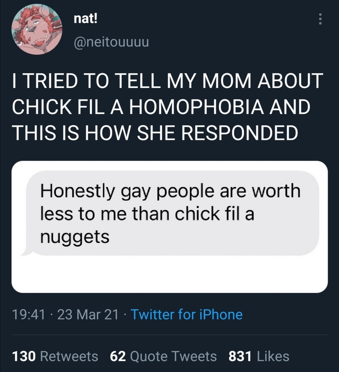Open the display name nat!
Viewport: 339px width, 372px height.
click(85, 19)
